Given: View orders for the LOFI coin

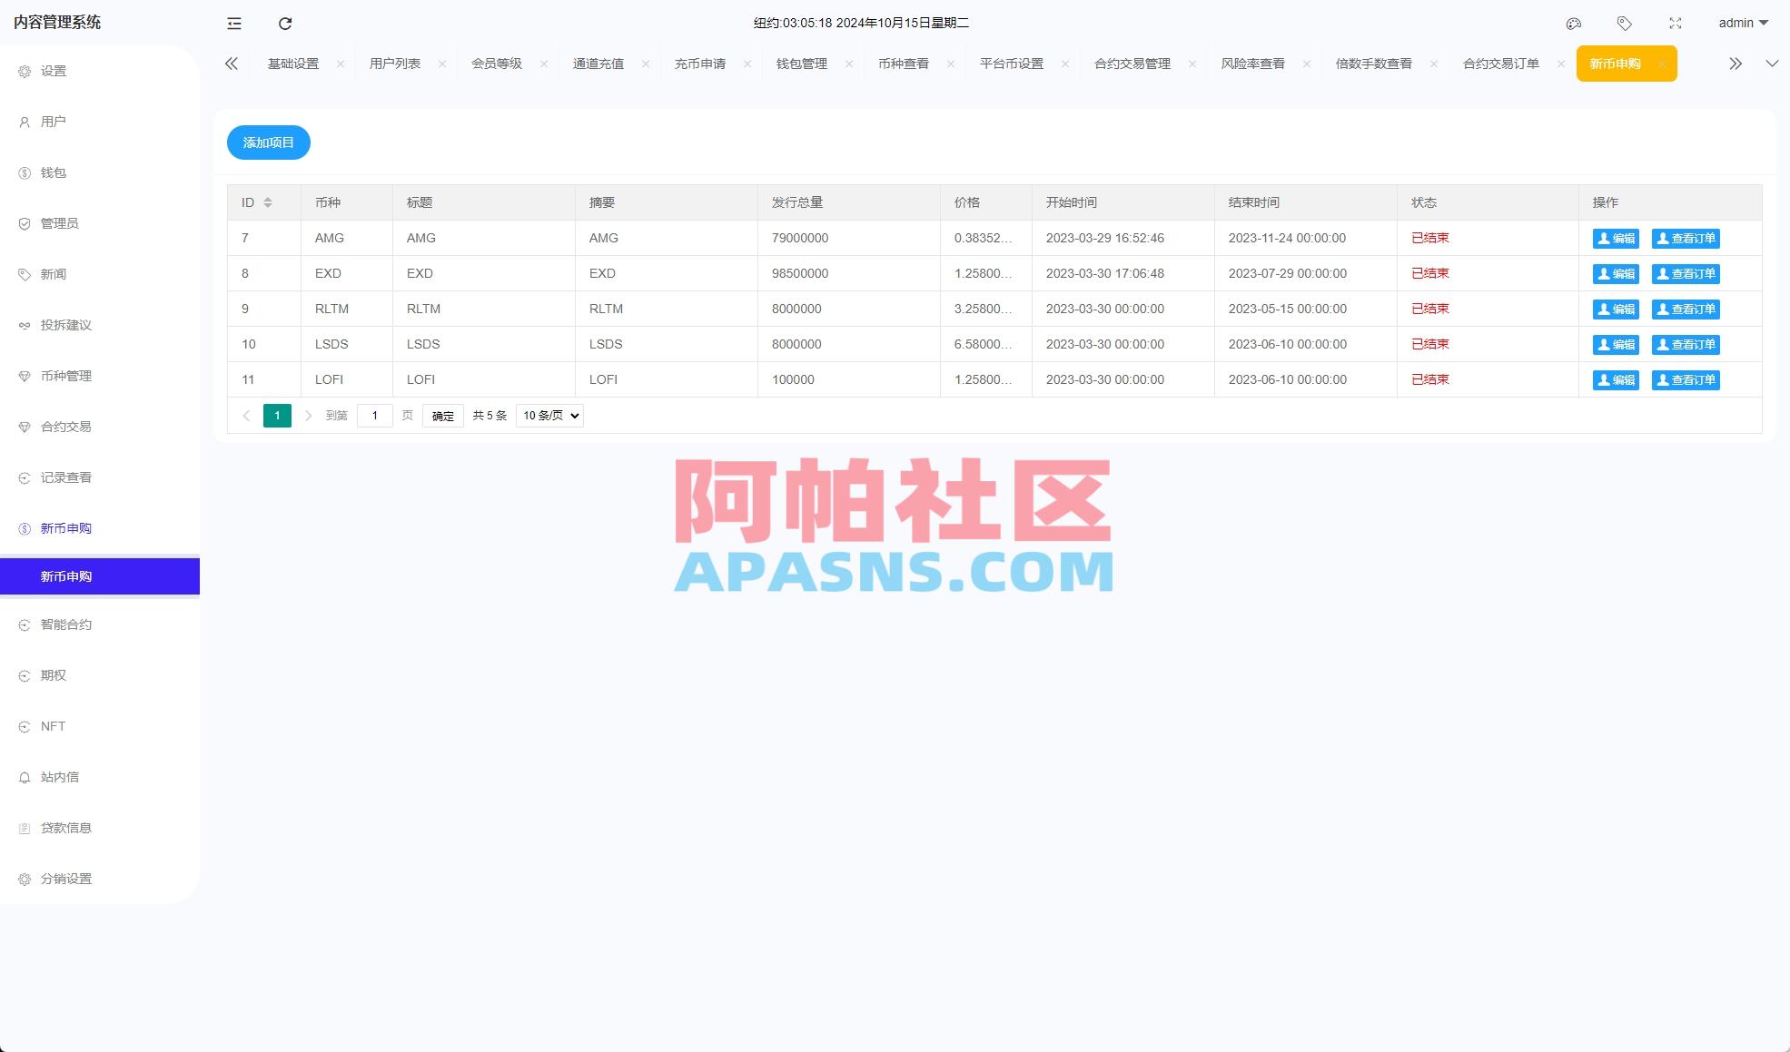Looking at the screenshot, I should pos(1686,379).
